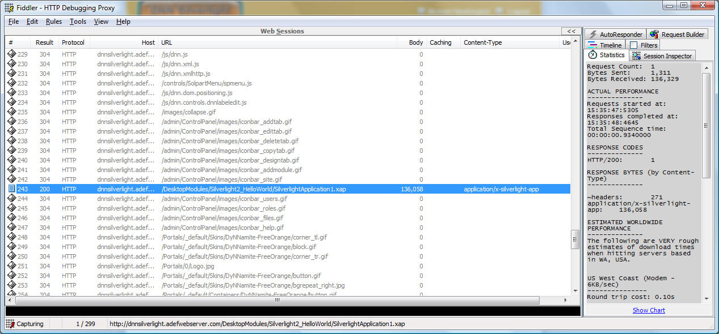Image resolution: width=719 pixels, height=334 pixels.
Task: Click the AutoResponder tab lightning icon
Action: click(x=593, y=35)
